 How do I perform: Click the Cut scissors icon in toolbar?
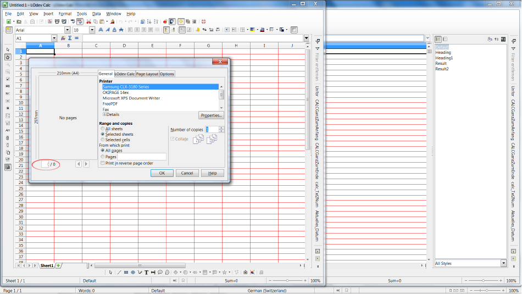88,21
